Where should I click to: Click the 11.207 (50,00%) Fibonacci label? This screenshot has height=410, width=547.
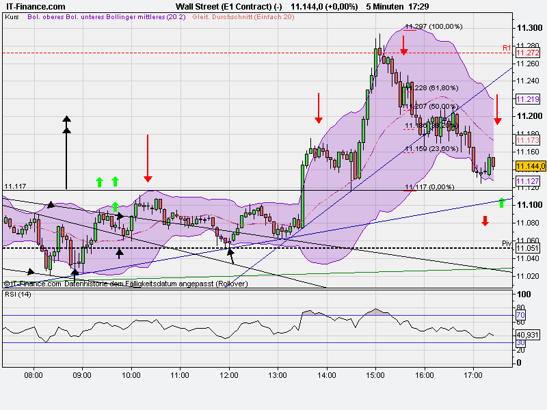(x=431, y=106)
